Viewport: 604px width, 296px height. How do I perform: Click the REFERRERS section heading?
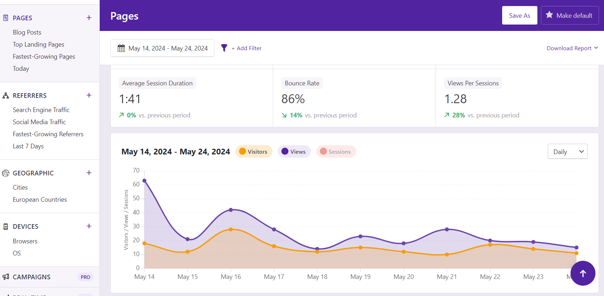pyautogui.click(x=30, y=95)
